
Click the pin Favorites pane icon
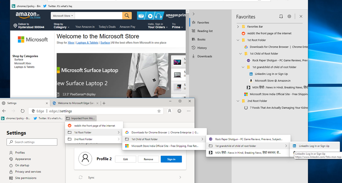tap(281, 16)
